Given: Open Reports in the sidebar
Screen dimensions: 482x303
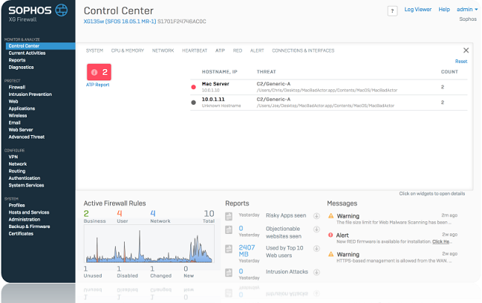Looking at the screenshot, I should [x=17, y=60].
